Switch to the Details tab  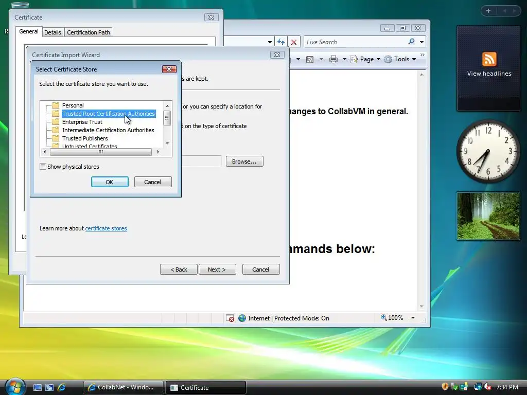pos(53,32)
